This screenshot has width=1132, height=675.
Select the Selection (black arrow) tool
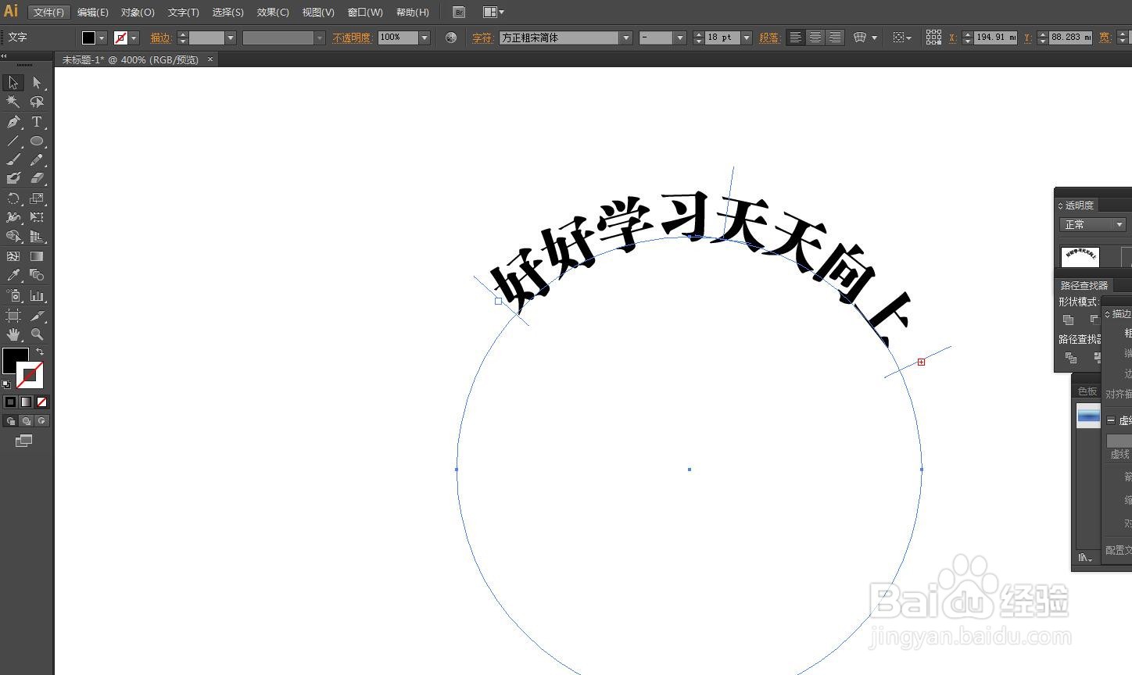(x=13, y=83)
